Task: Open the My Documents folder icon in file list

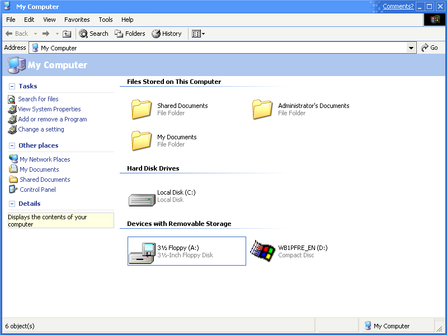Action: pyautogui.click(x=142, y=140)
